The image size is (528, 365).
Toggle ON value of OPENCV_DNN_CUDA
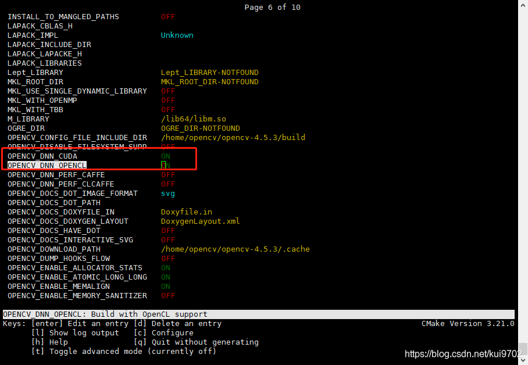[166, 156]
